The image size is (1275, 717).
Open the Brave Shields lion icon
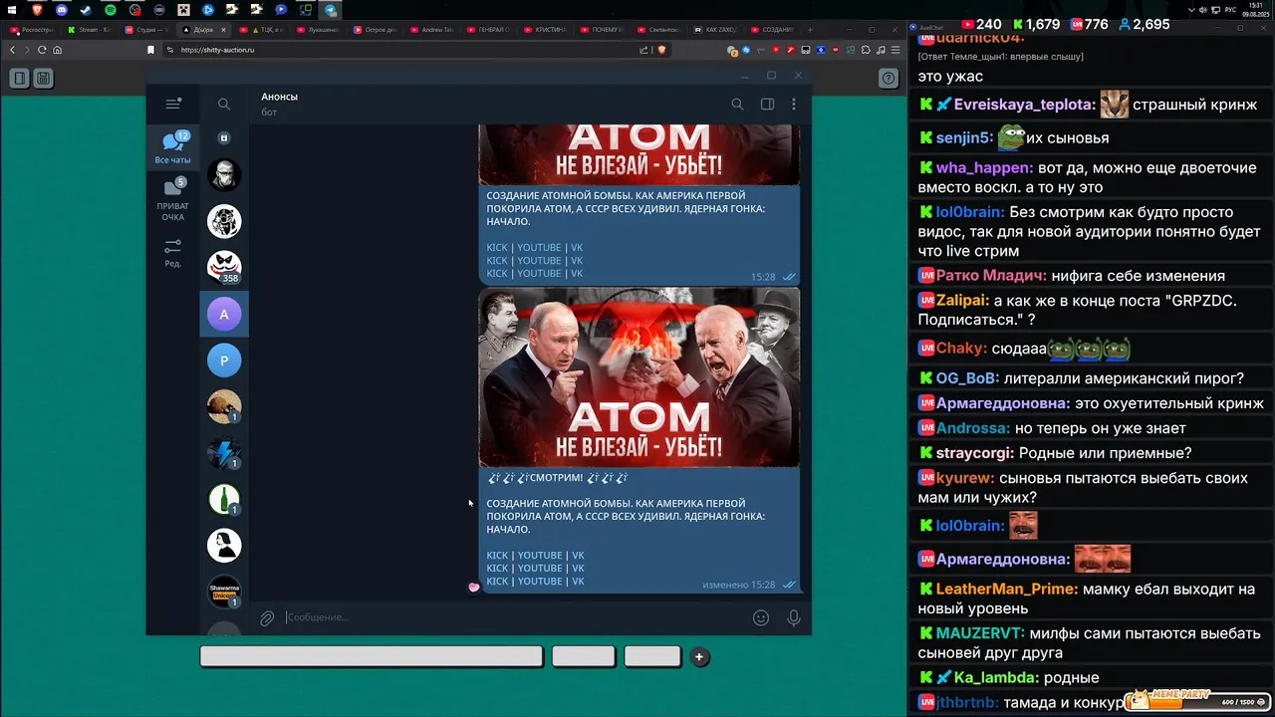(x=660, y=50)
